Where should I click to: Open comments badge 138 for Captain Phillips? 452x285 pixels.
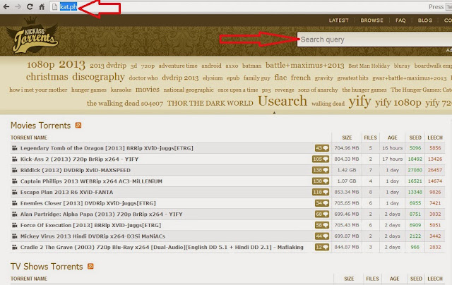[321, 181]
